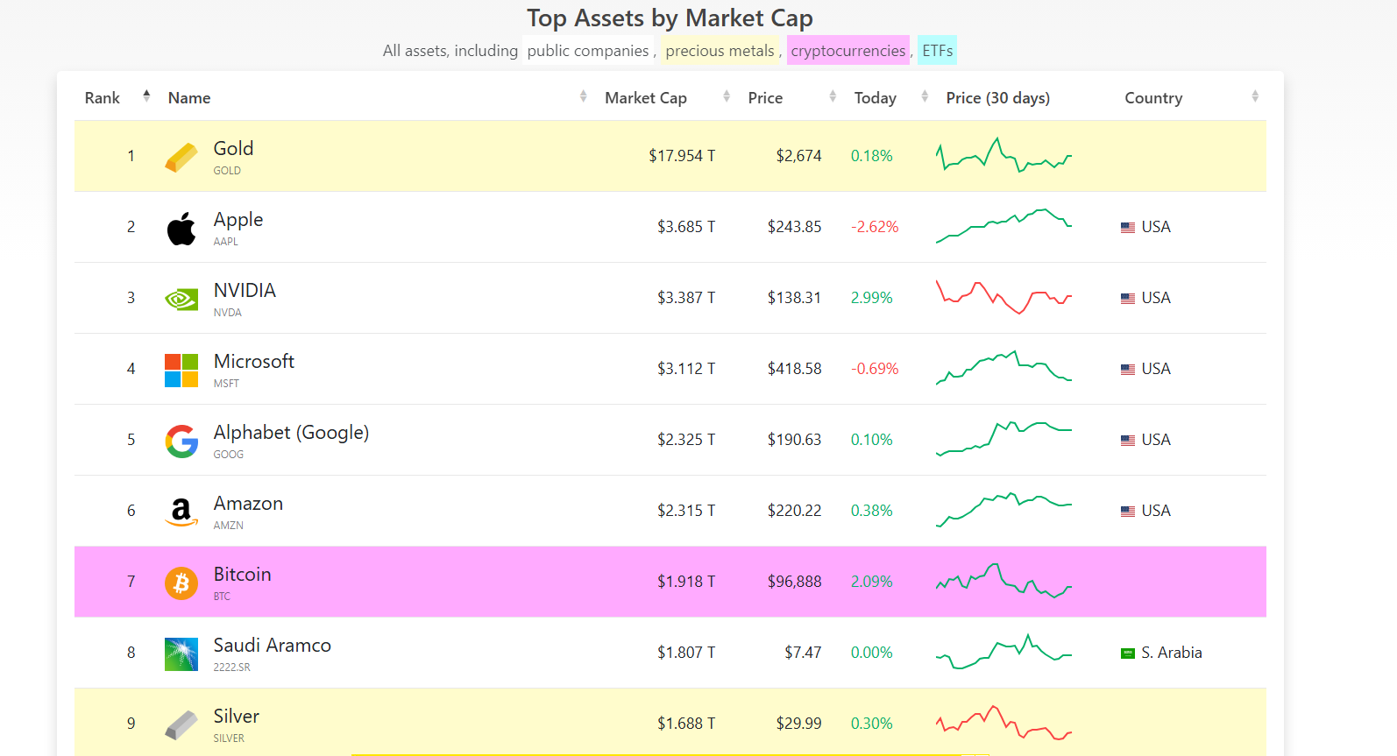1397x756 pixels.
Task: Click the USA flag in NVIDIA row
Action: click(x=1128, y=299)
